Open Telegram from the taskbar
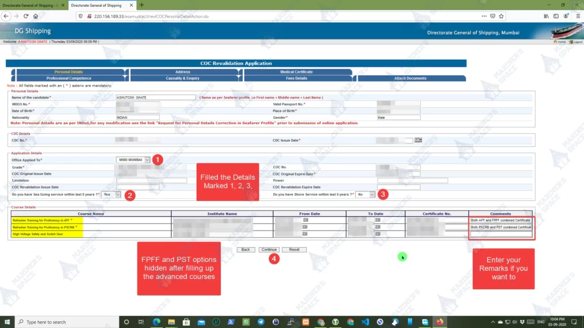The height and width of the screenshot is (328, 584). tap(261, 322)
